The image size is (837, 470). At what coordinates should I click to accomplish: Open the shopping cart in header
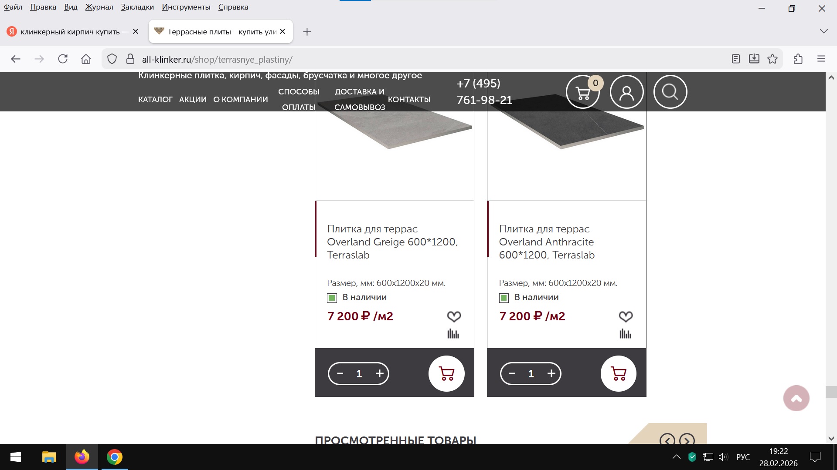pyautogui.click(x=583, y=92)
